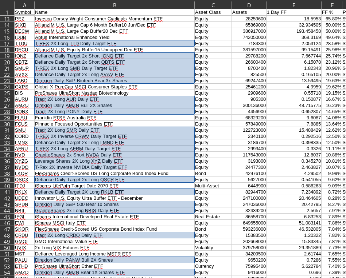The width and height of the screenshot is (346, 278).
Task: Select the TTDU symbol cell
Action: pos(24,44)
